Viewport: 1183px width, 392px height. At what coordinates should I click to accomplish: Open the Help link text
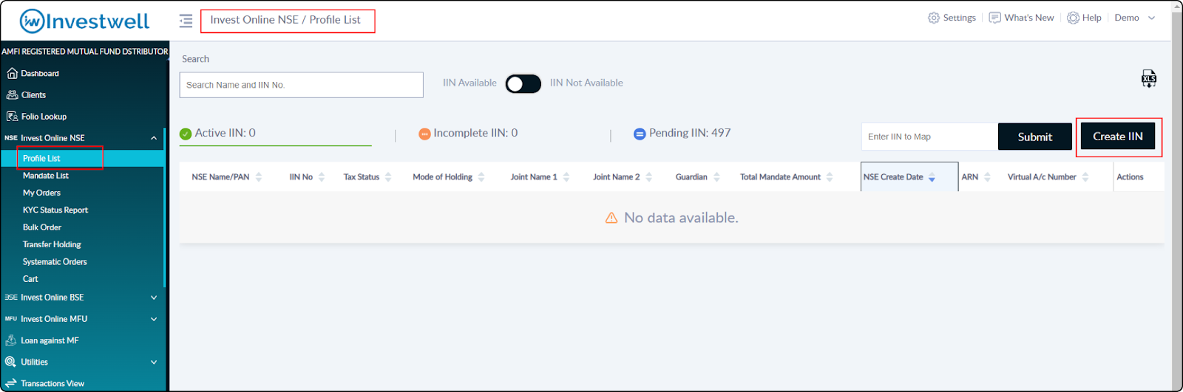tap(1092, 18)
